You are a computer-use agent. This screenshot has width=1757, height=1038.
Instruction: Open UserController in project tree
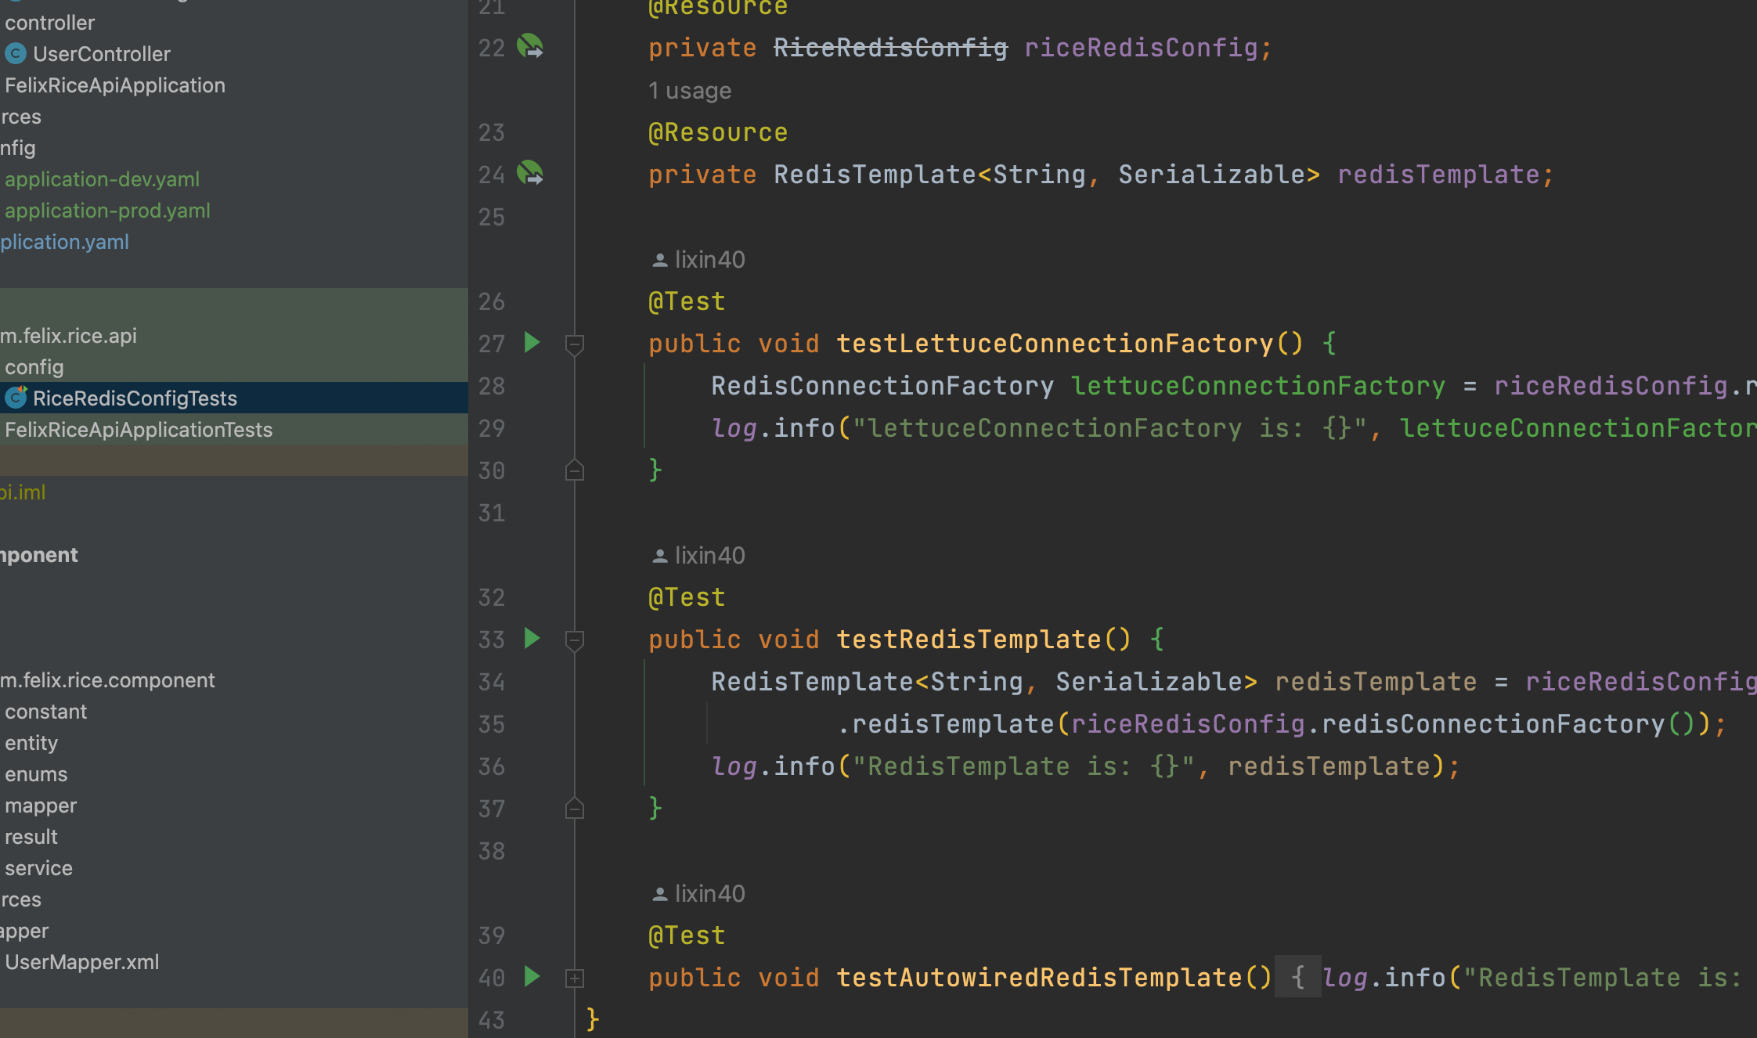point(102,54)
